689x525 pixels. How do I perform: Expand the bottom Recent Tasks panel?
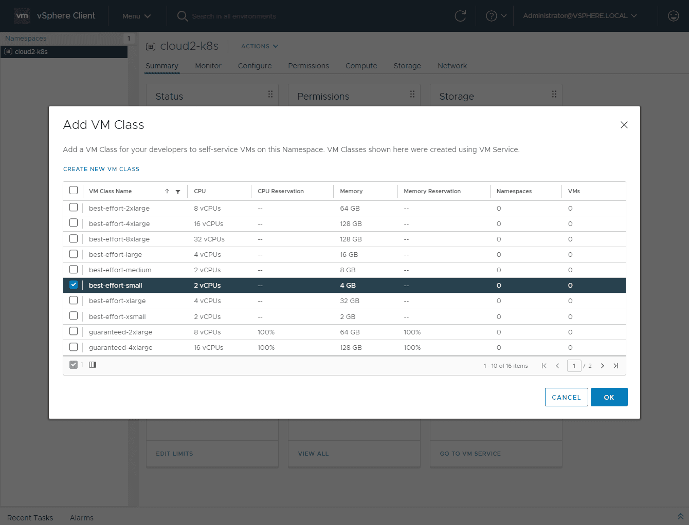point(680,516)
